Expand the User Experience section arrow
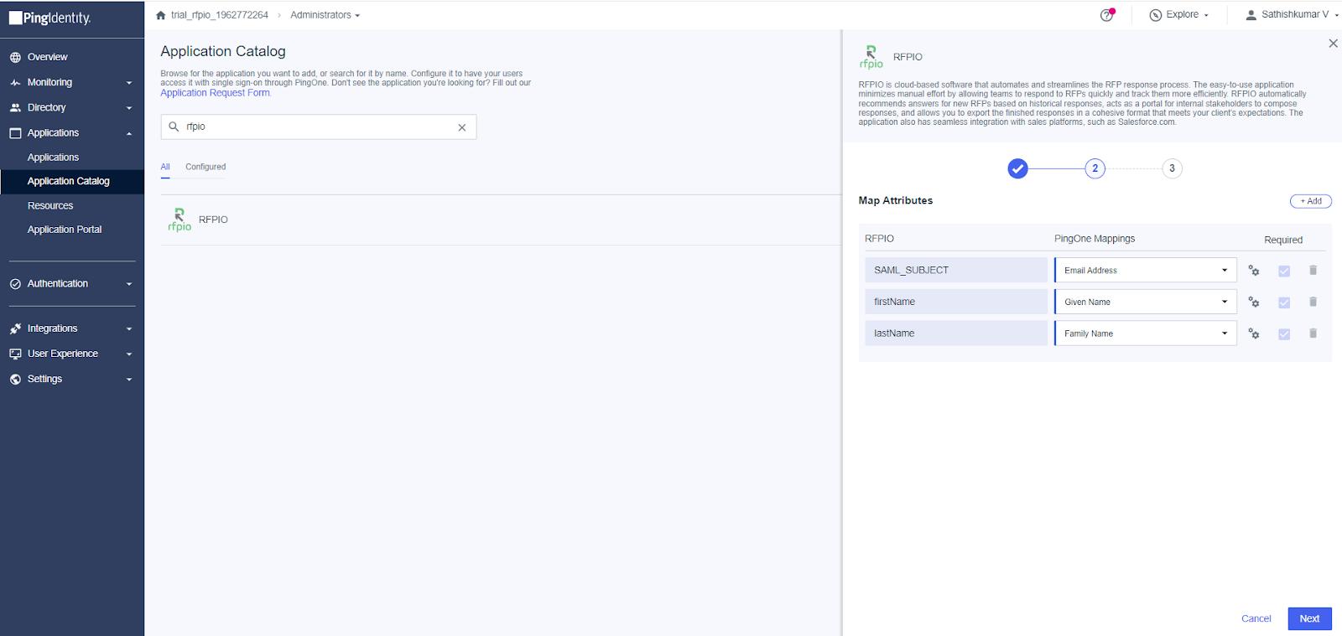Image resolution: width=1342 pixels, height=636 pixels. [129, 354]
